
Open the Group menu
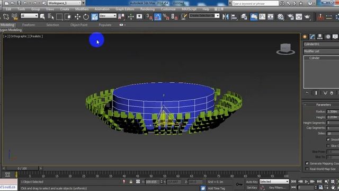[35, 9]
